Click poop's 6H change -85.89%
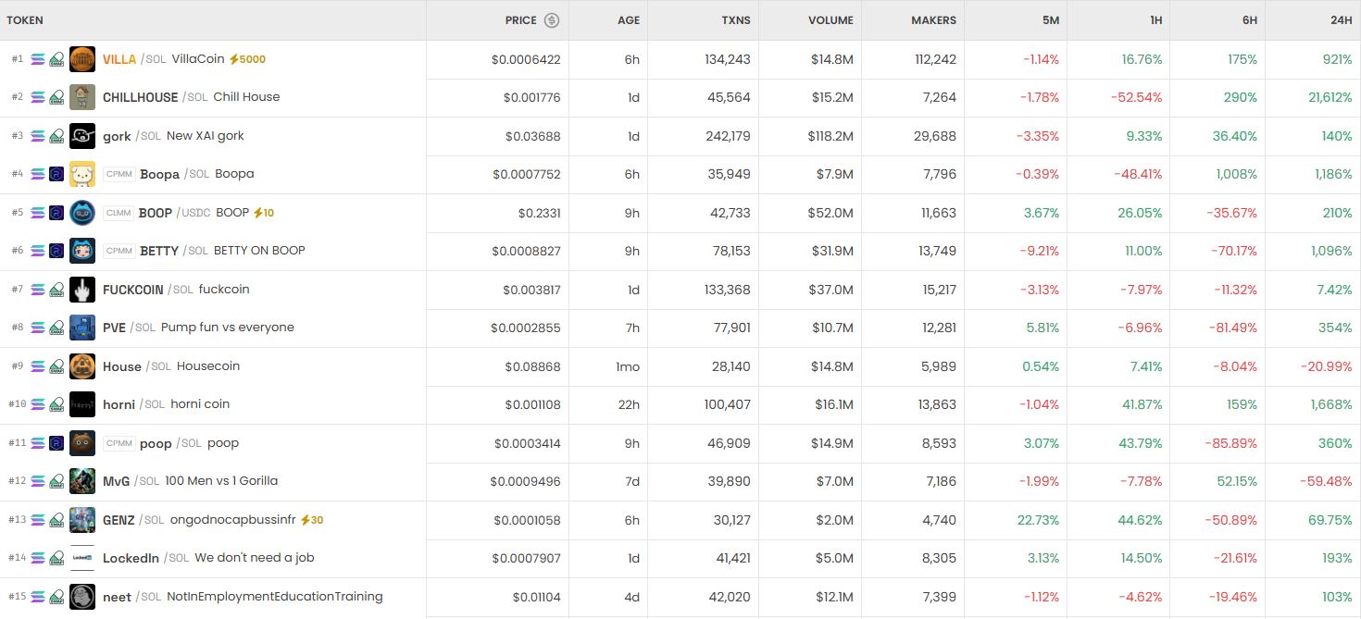The width and height of the screenshot is (1361, 619). coord(1231,443)
